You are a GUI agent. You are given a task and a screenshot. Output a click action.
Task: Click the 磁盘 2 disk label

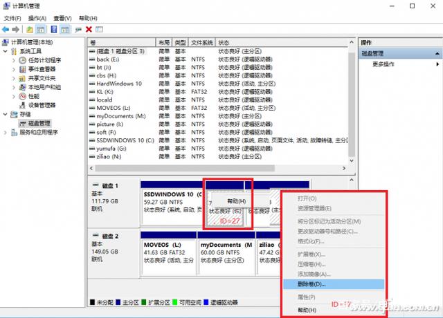110,236
